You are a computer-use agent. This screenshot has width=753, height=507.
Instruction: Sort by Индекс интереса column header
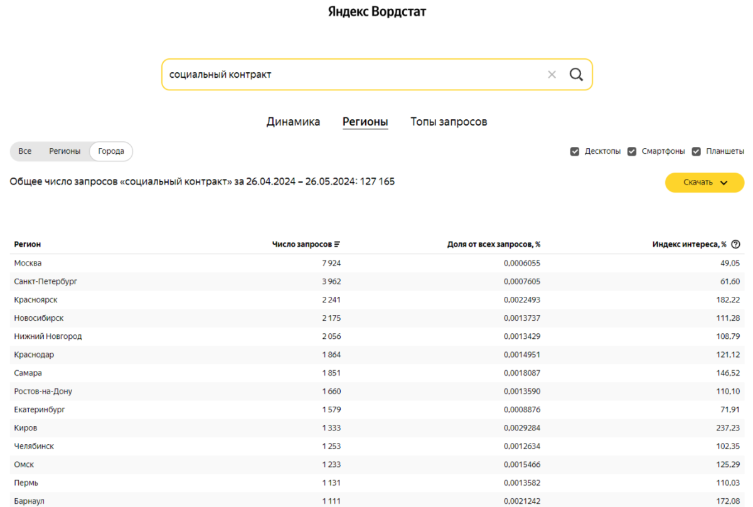point(689,245)
